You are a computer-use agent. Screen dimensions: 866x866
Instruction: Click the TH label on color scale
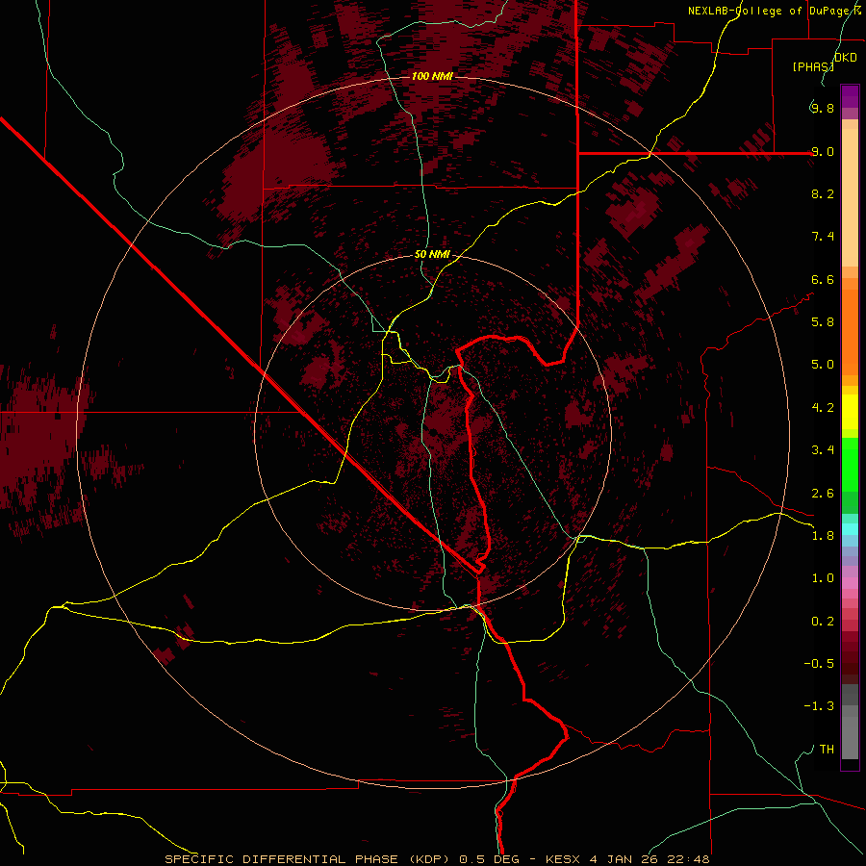827,750
